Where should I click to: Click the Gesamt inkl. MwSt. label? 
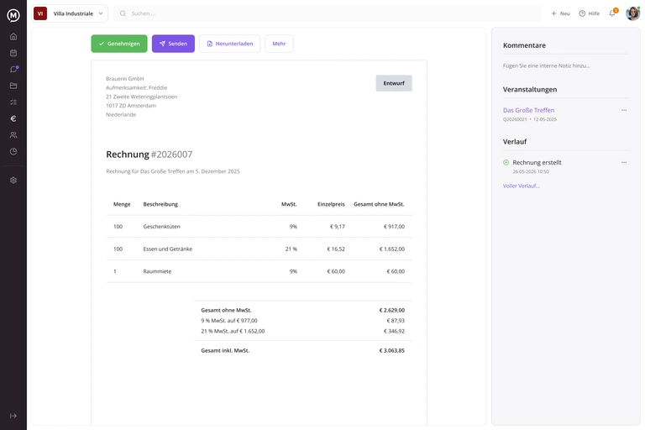tap(225, 350)
